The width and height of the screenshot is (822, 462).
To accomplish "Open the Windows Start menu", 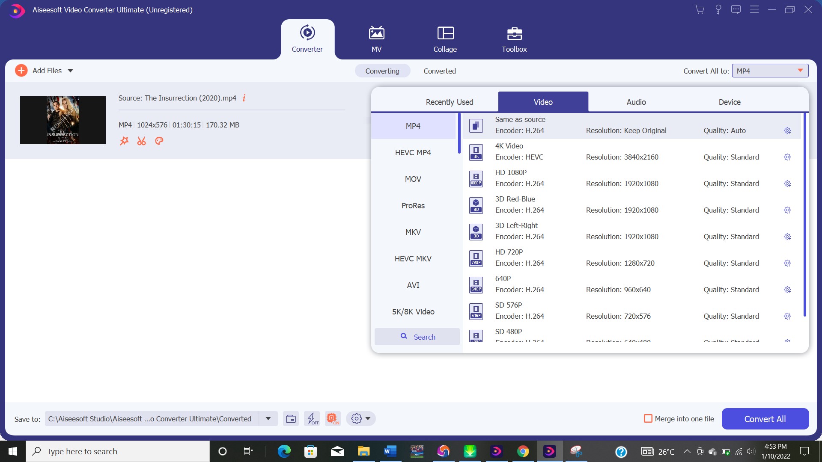I will pos(13,451).
